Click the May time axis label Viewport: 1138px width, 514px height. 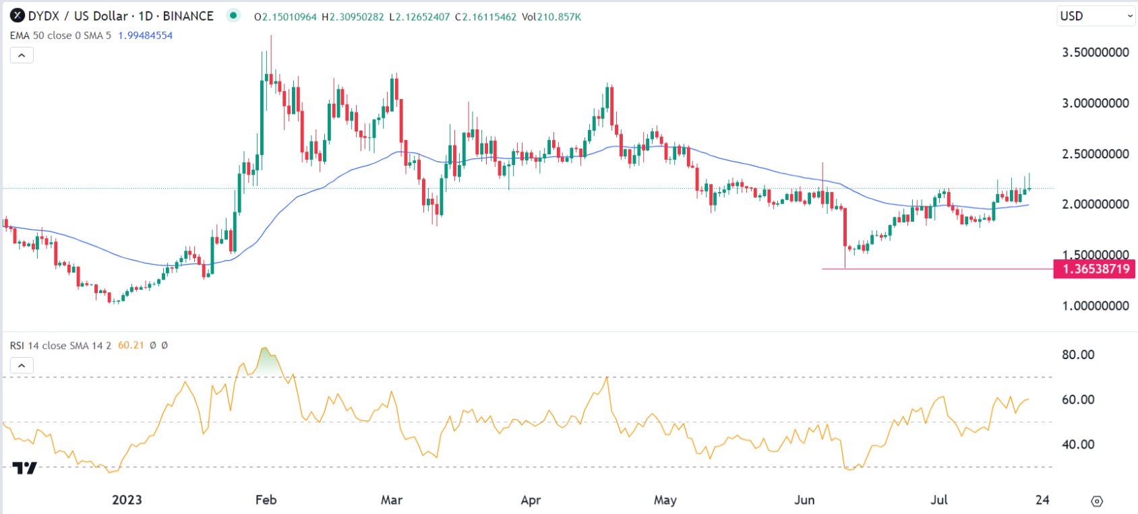click(x=665, y=500)
